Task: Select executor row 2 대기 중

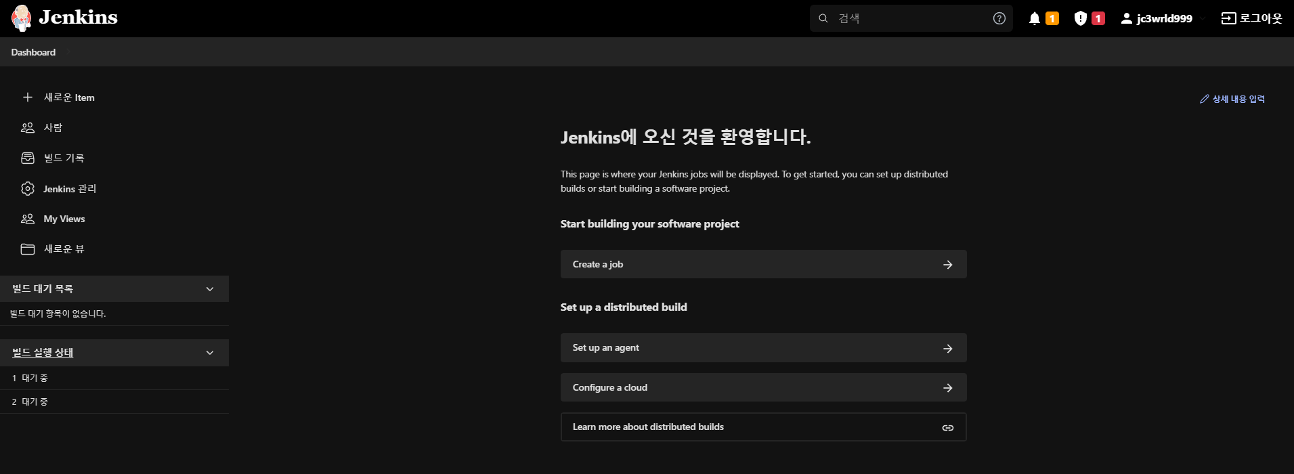Action: pyautogui.click(x=114, y=402)
